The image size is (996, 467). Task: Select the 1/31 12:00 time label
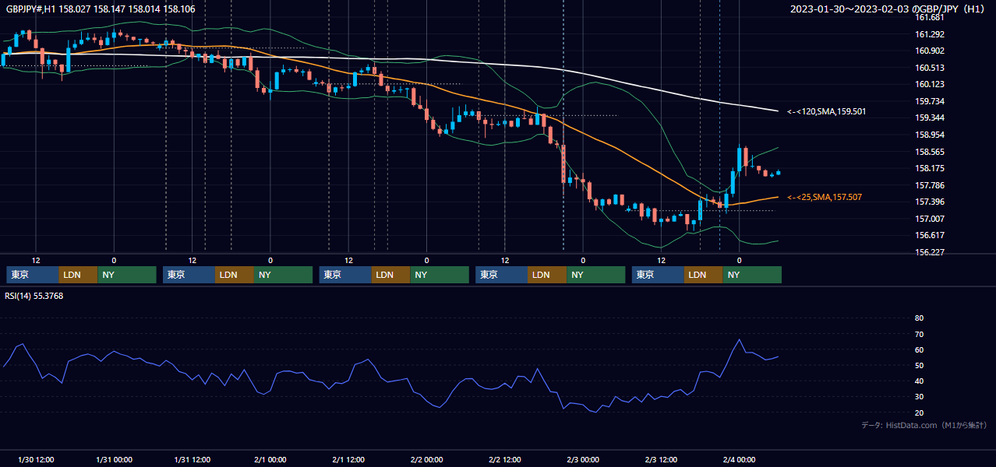pyautogui.click(x=192, y=459)
